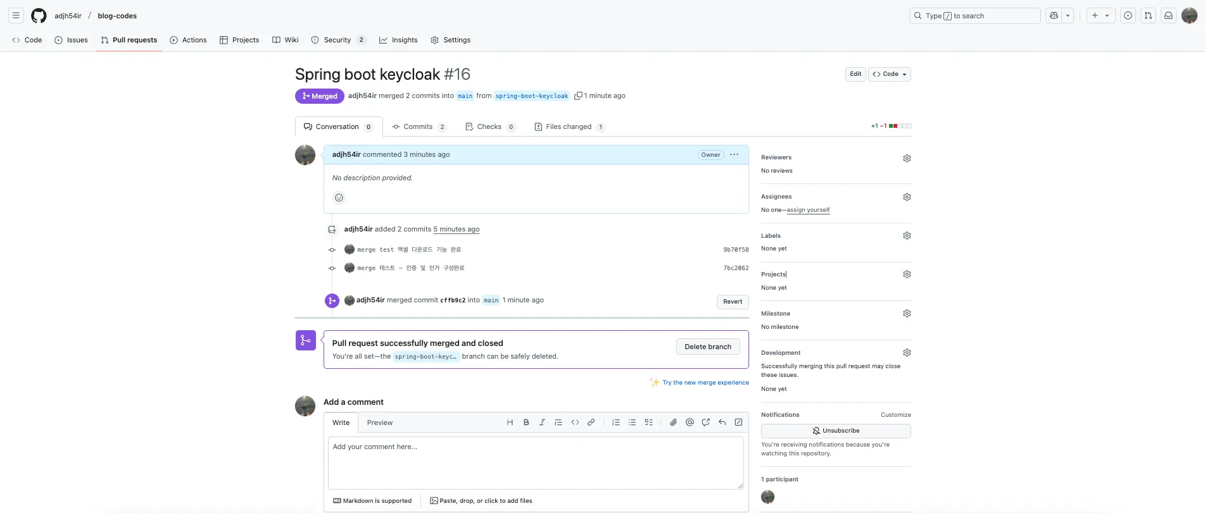
Task: Edit Development with the gear icon
Action: coord(907,353)
